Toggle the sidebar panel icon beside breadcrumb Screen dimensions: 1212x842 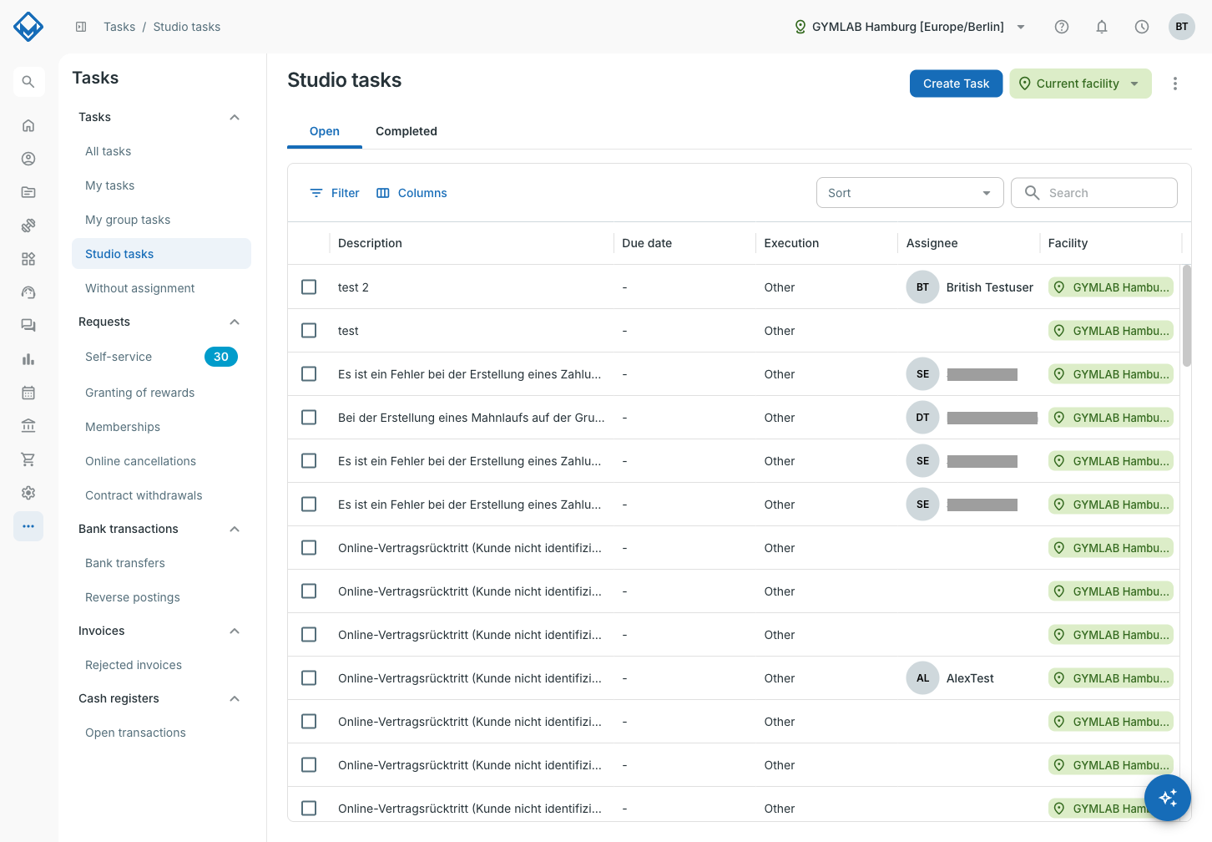(81, 27)
